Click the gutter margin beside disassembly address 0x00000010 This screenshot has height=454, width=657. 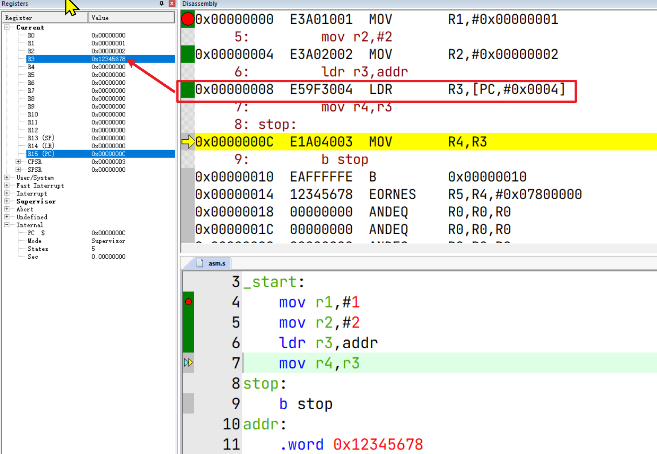pyautogui.click(x=188, y=177)
